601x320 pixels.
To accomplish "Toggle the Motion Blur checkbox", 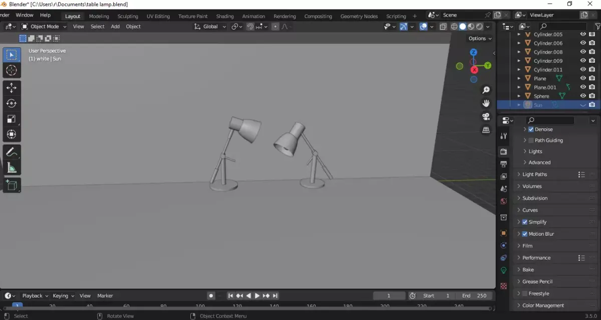I will 525,234.
